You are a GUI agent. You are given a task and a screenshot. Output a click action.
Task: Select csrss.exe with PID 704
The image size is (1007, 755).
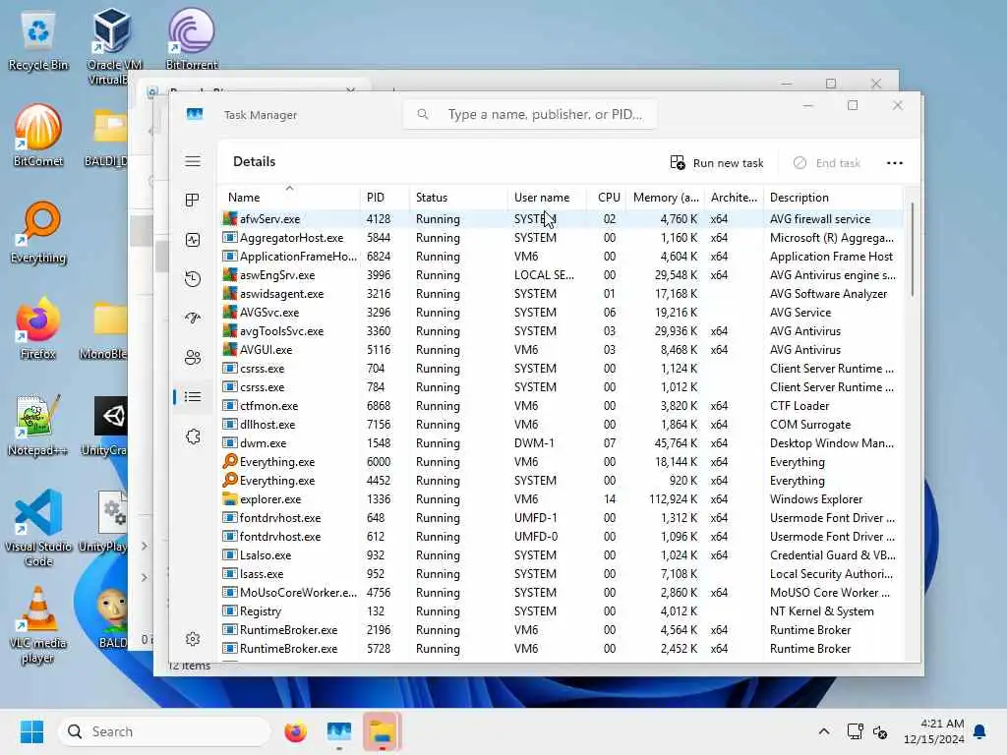(x=562, y=369)
